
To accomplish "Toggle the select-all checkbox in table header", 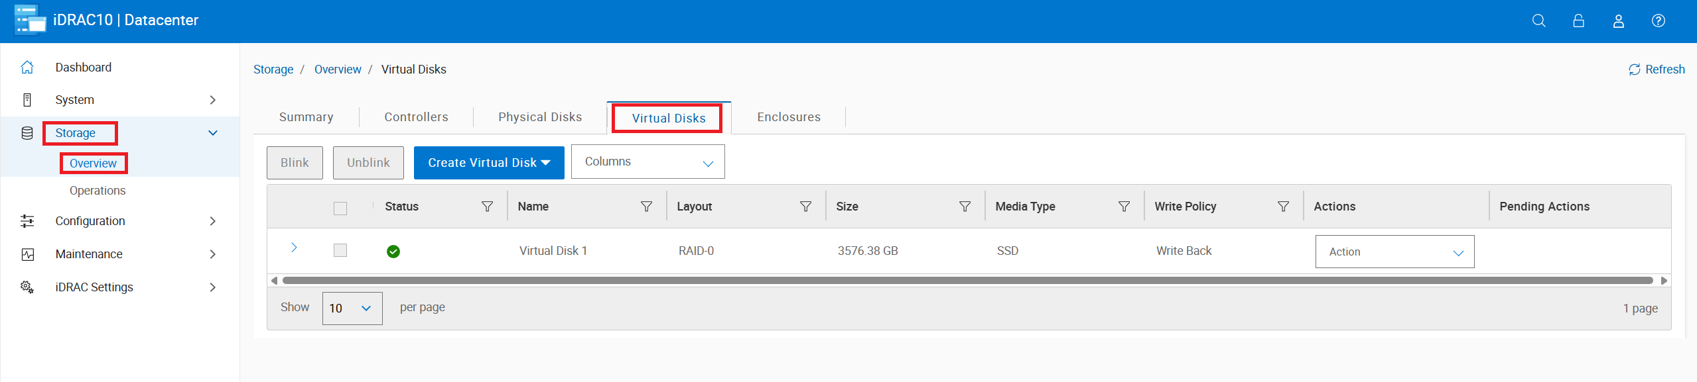I will tap(340, 209).
